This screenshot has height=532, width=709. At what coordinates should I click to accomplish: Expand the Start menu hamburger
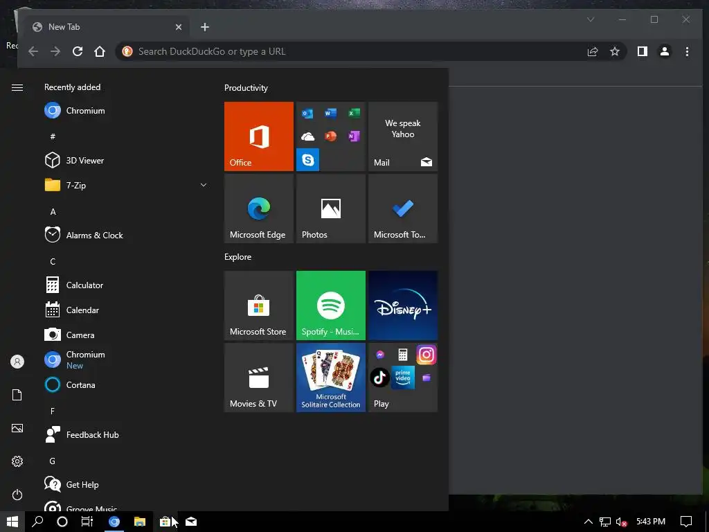click(x=17, y=87)
